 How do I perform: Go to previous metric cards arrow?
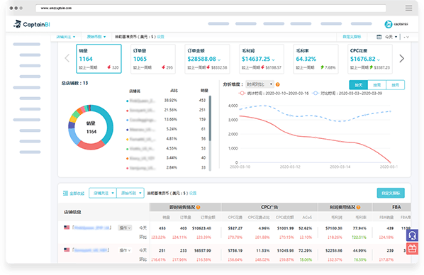(x=67, y=58)
